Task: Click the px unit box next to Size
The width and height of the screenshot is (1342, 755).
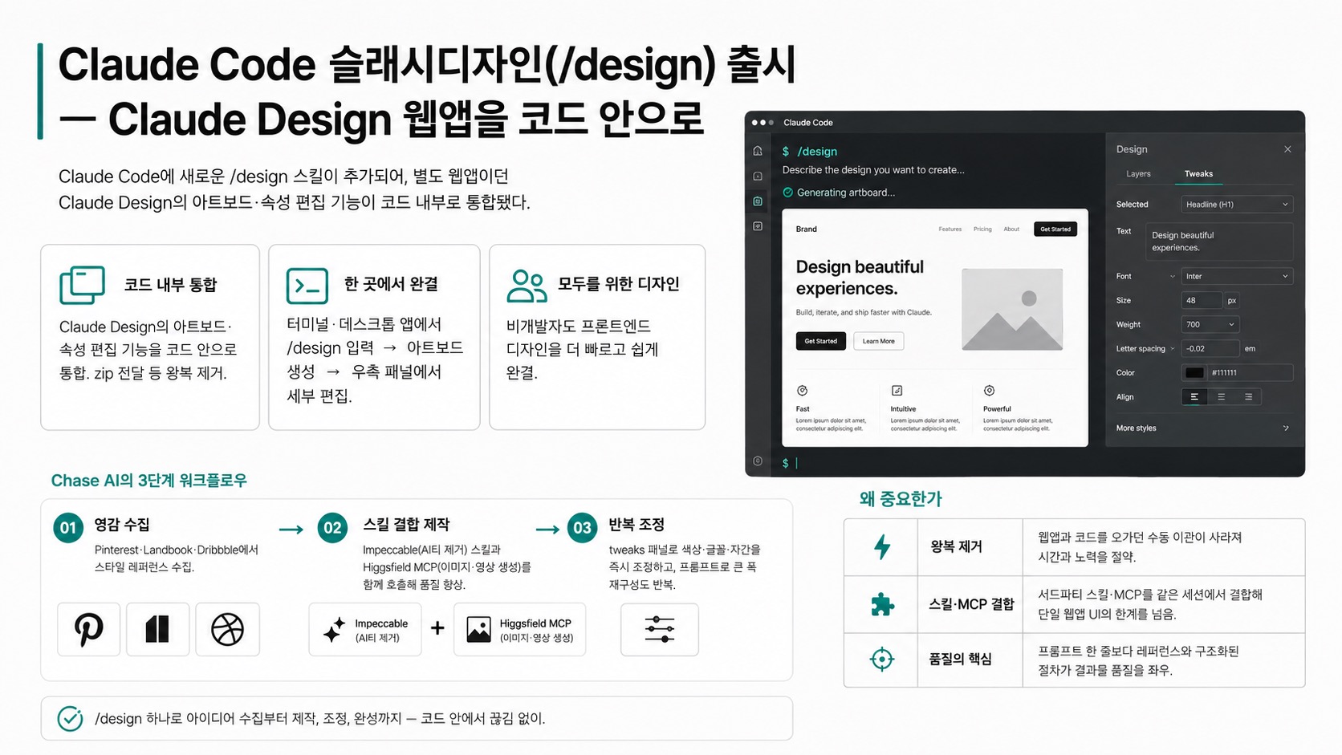Action: (1231, 300)
